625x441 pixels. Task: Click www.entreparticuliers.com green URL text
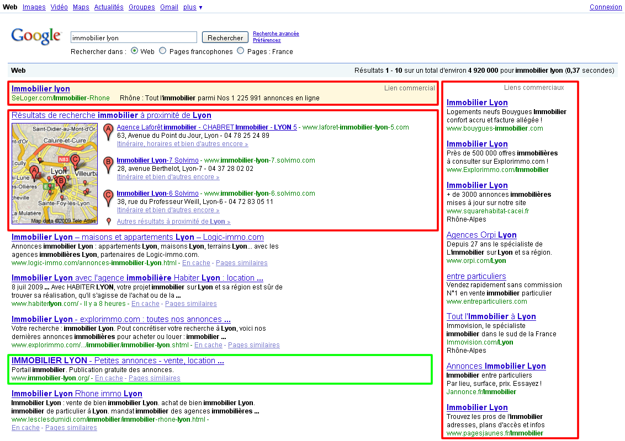486,302
